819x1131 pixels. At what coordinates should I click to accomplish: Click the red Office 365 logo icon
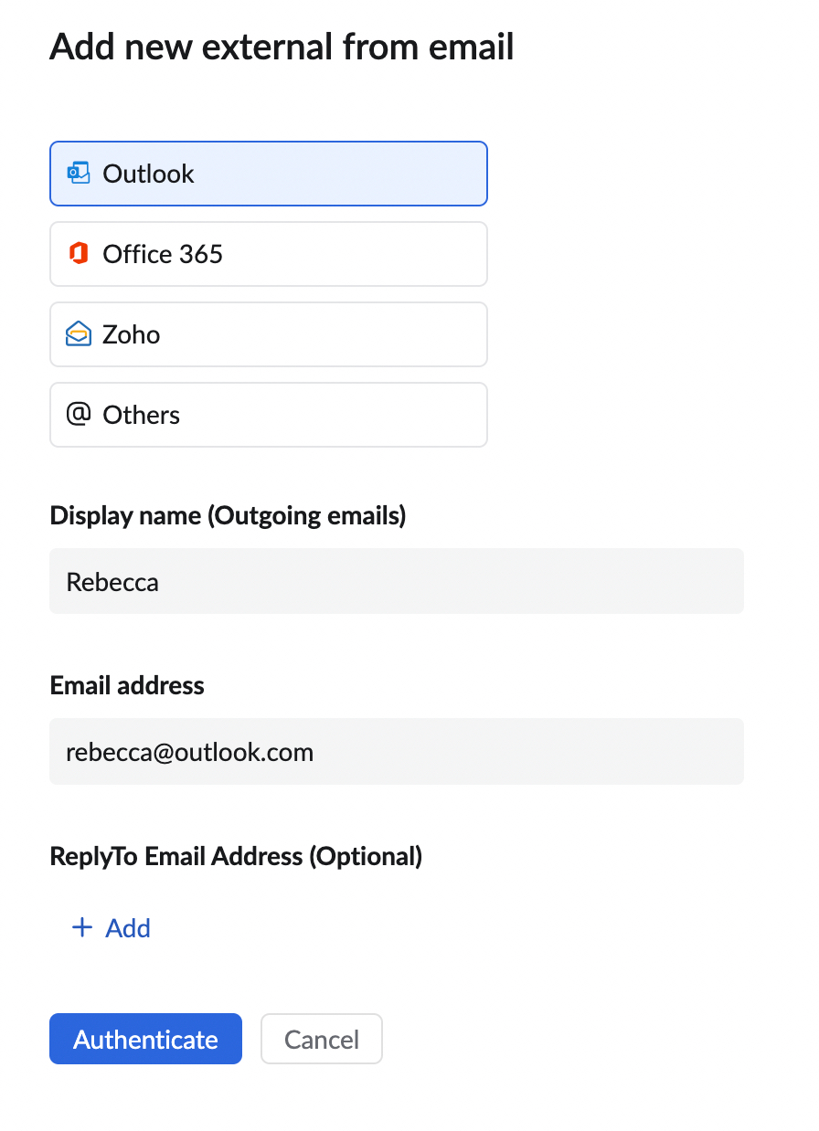[x=79, y=253]
